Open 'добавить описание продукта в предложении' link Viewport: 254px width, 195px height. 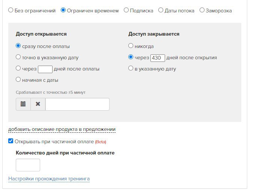[62, 129]
